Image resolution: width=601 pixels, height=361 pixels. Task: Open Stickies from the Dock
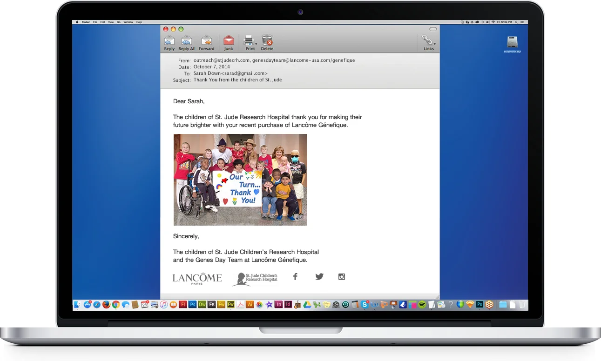click(x=326, y=304)
